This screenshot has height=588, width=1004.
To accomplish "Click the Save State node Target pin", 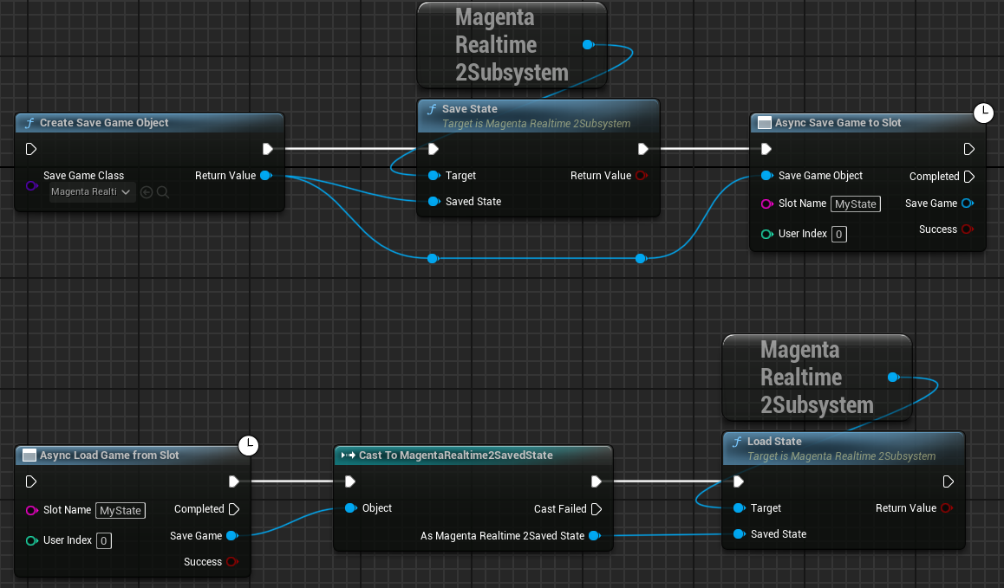I will (x=434, y=175).
